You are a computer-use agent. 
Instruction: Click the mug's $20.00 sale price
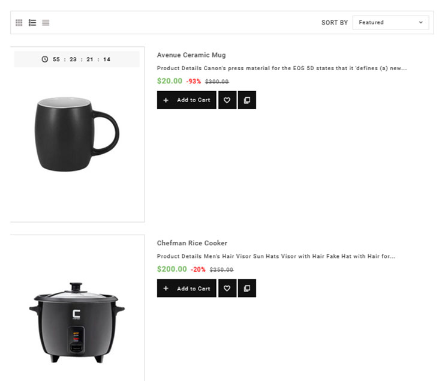point(170,81)
